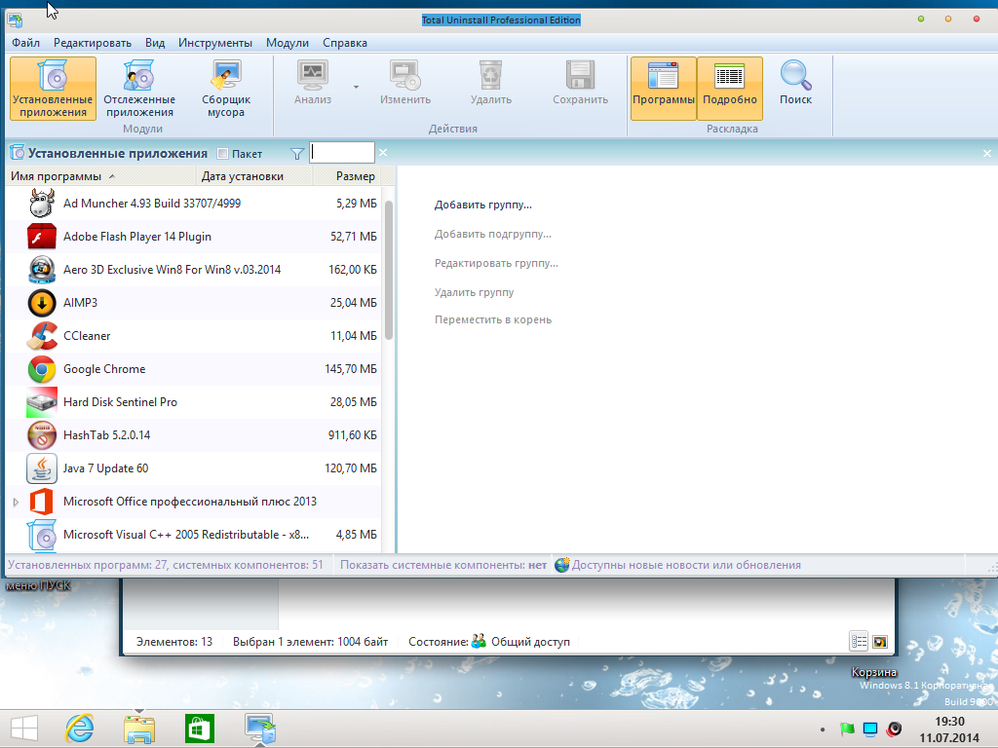Image resolution: width=998 pixels, height=748 pixels.
Task: Select the Visual C++ 2005 Redistributable icon
Action: (42, 535)
